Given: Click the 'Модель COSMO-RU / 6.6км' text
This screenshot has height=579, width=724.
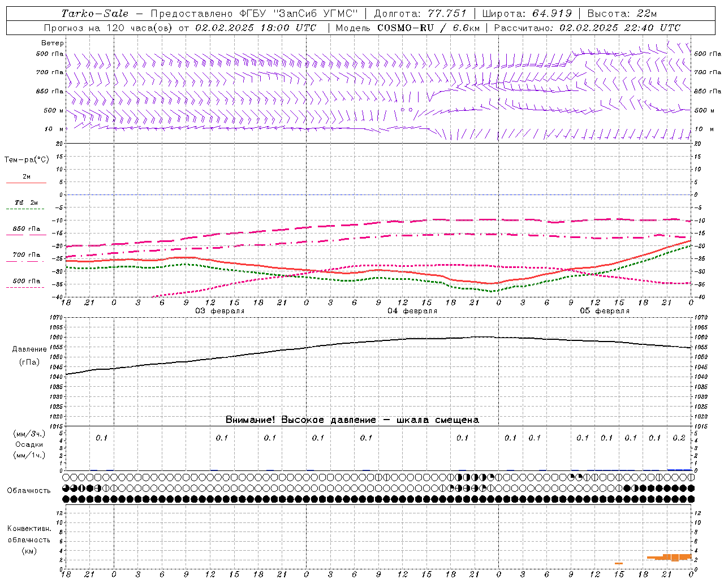Looking at the screenshot, I should pyautogui.click(x=407, y=28).
